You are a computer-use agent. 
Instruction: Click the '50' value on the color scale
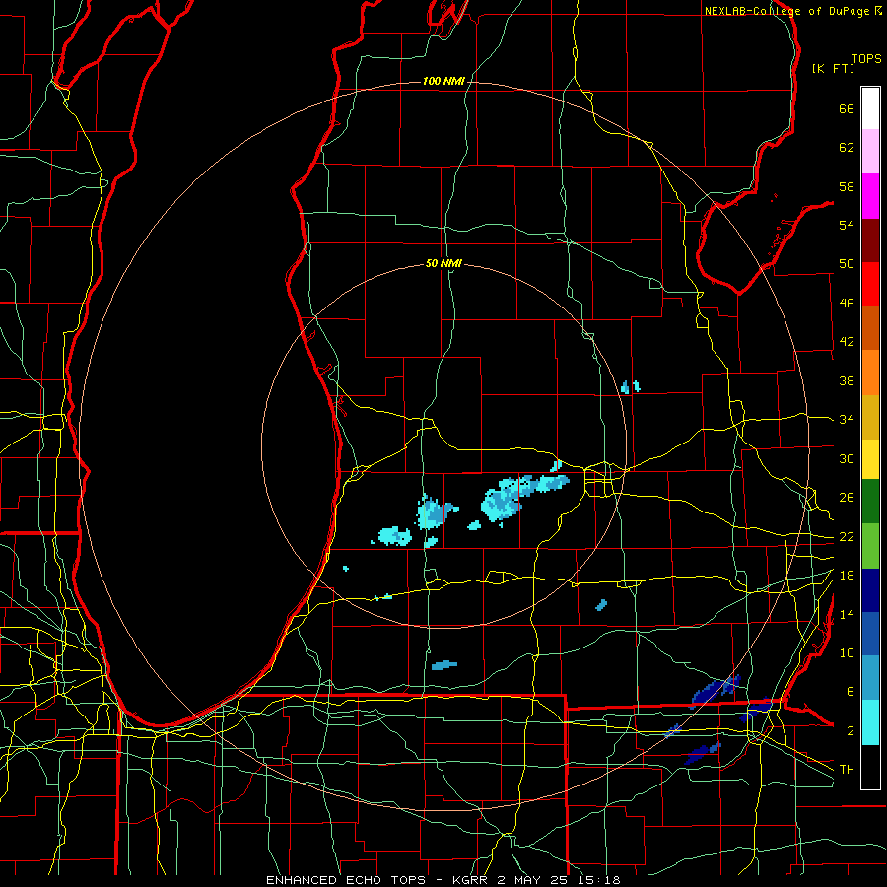(847, 264)
